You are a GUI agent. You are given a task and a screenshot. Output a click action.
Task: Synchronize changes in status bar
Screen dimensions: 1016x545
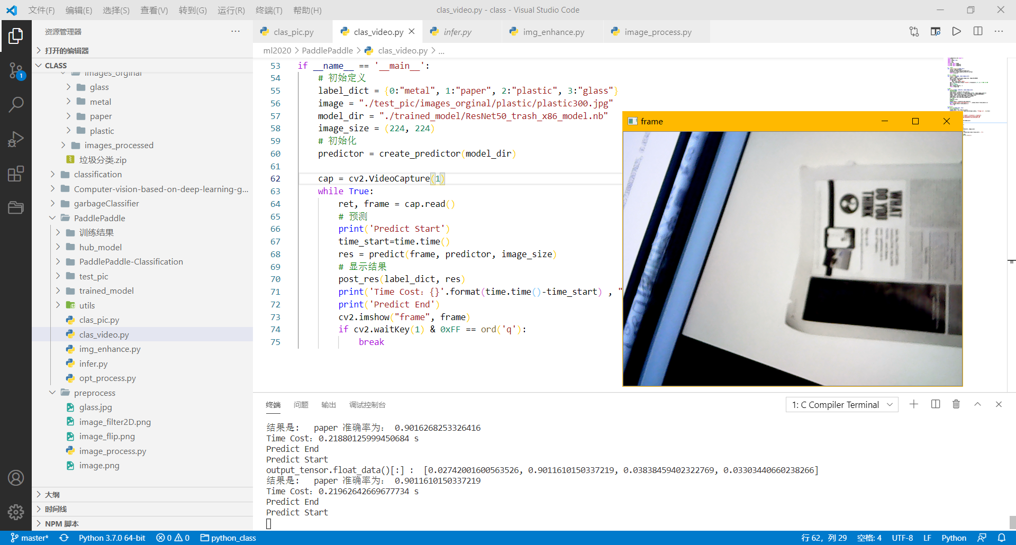pyautogui.click(x=64, y=538)
